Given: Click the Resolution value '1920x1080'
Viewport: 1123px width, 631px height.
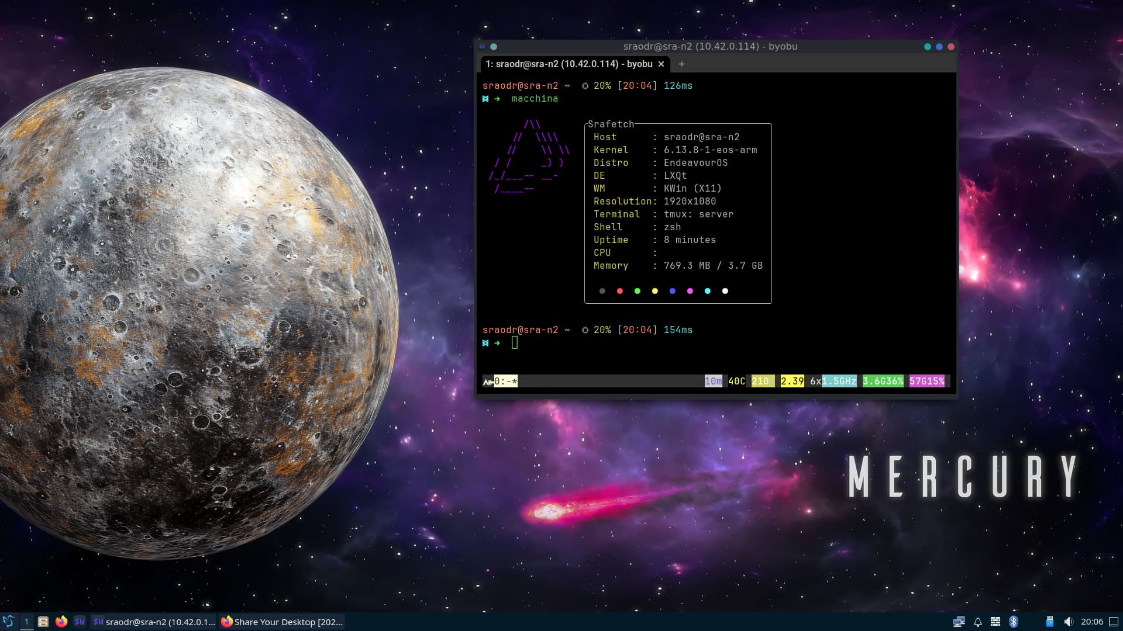Looking at the screenshot, I should 690,202.
